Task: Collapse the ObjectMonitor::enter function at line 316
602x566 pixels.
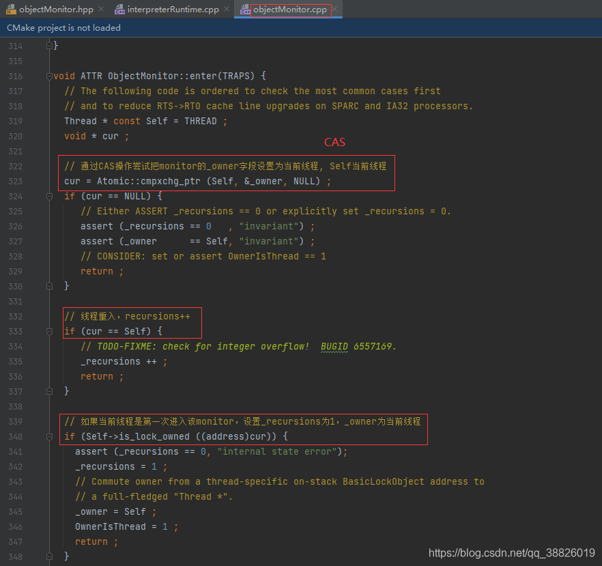Action: (x=49, y=76)
